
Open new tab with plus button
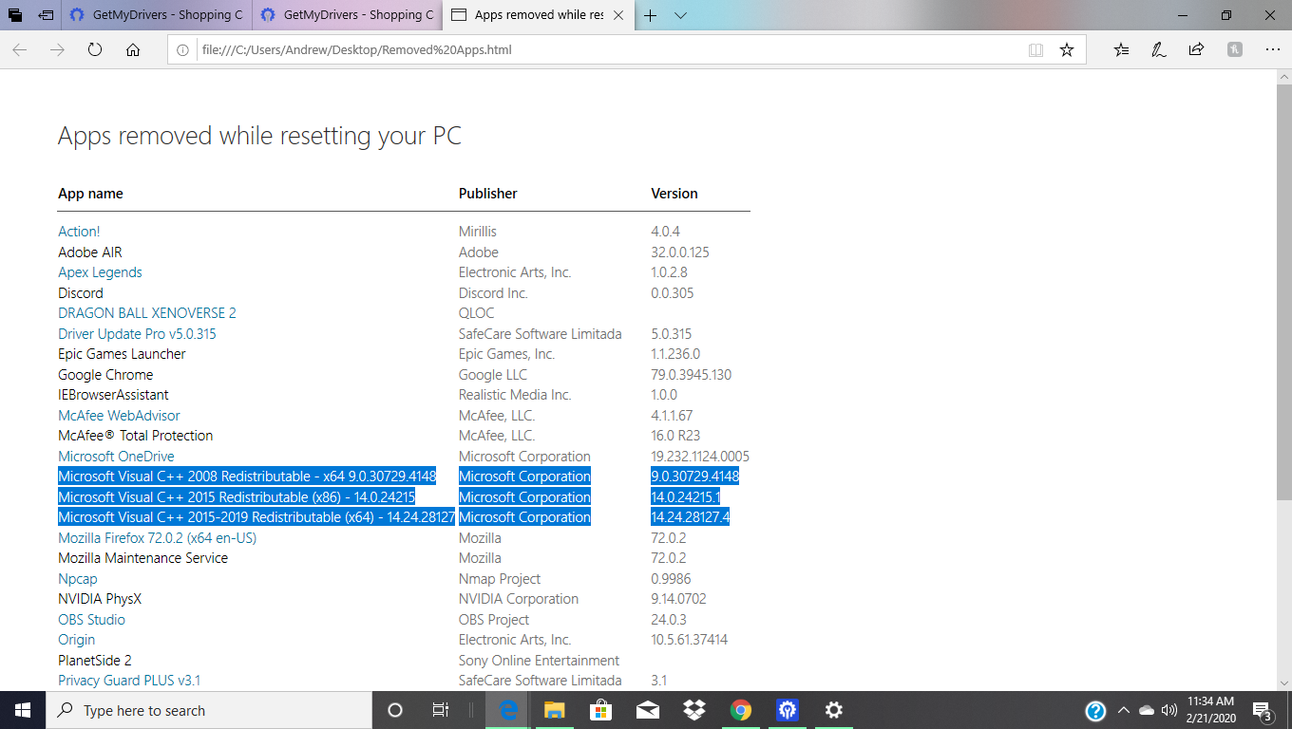pyautogui.click(x=651, y=15)
